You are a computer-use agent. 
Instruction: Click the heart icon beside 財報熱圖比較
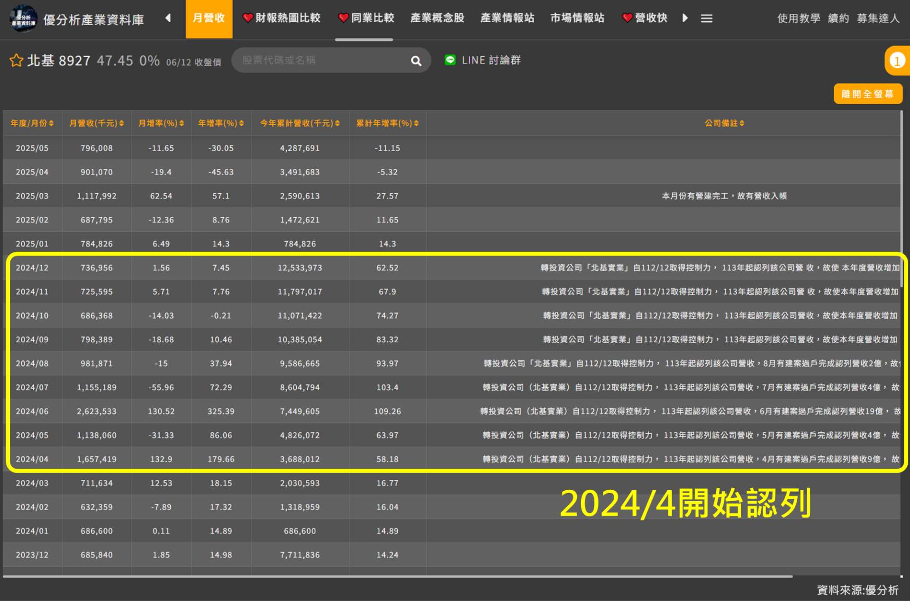coord(247,18)
